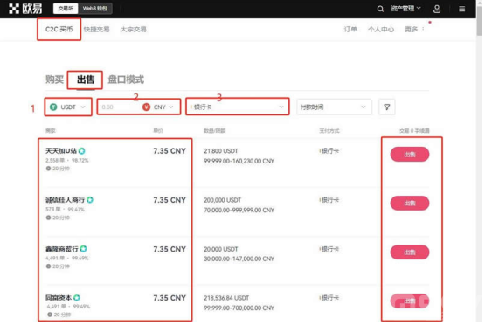The height and width of the screenshot is (325, 485).
Task: Click the more options dots icon
Action: [423, 30]
